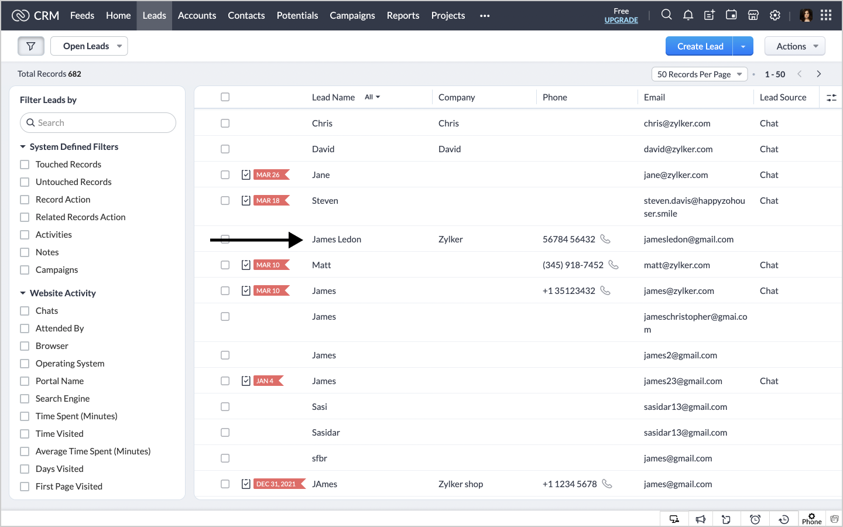Open the apps grid launcher

[x=826, y=15]
